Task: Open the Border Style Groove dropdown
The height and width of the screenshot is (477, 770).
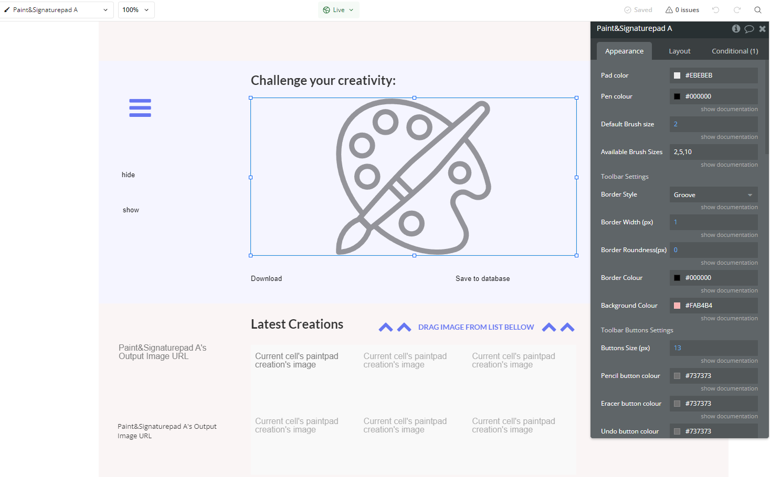Action: pyautogui.click(x=713, y=194)
